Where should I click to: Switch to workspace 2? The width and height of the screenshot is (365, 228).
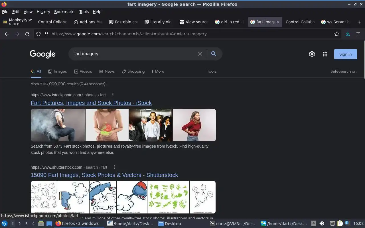19,224
